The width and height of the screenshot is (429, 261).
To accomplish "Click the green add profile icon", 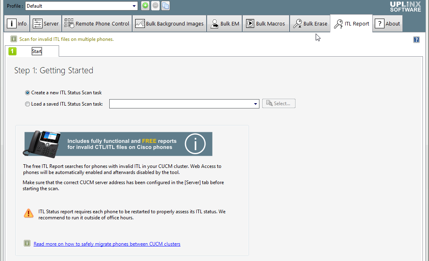I will click(145, 6).
